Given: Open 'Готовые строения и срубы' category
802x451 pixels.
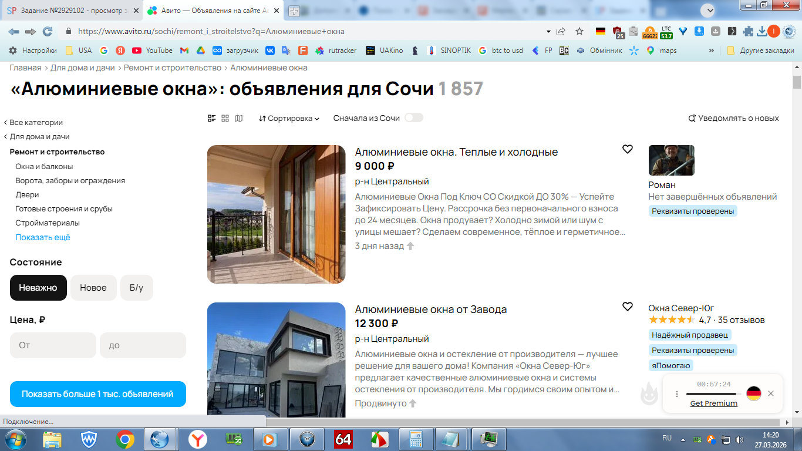Looking at the screenshot, I should (x=64, y=208).
